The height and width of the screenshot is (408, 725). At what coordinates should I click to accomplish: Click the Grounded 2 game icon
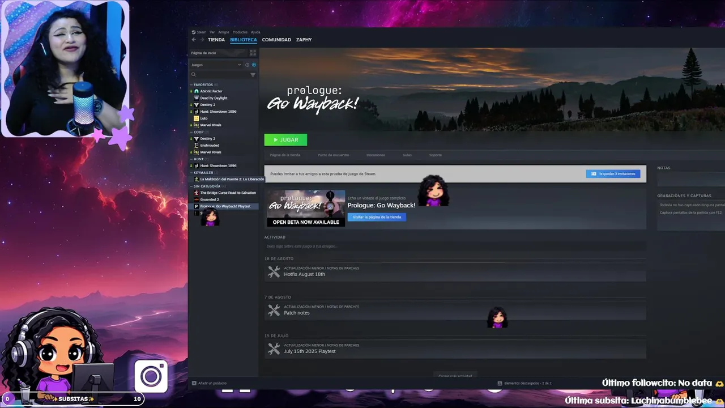point(197,199)
